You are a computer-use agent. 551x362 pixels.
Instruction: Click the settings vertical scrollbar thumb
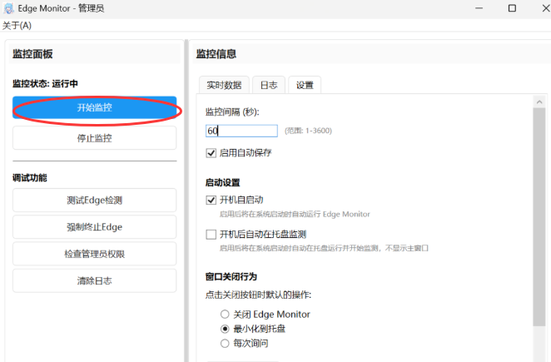click(x=539, y=217)
